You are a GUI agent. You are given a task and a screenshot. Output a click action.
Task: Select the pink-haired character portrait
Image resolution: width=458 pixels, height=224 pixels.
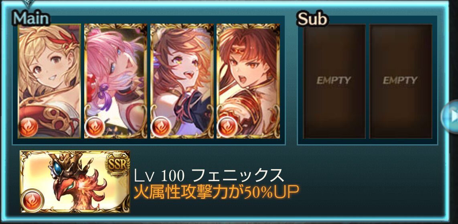click(x=116, y=81)
